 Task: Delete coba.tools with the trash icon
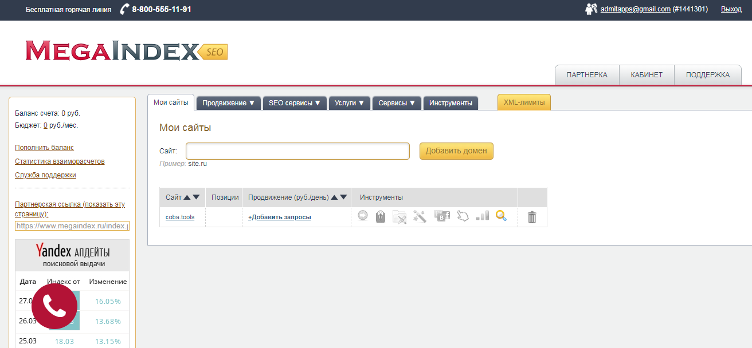coord(532,217)
